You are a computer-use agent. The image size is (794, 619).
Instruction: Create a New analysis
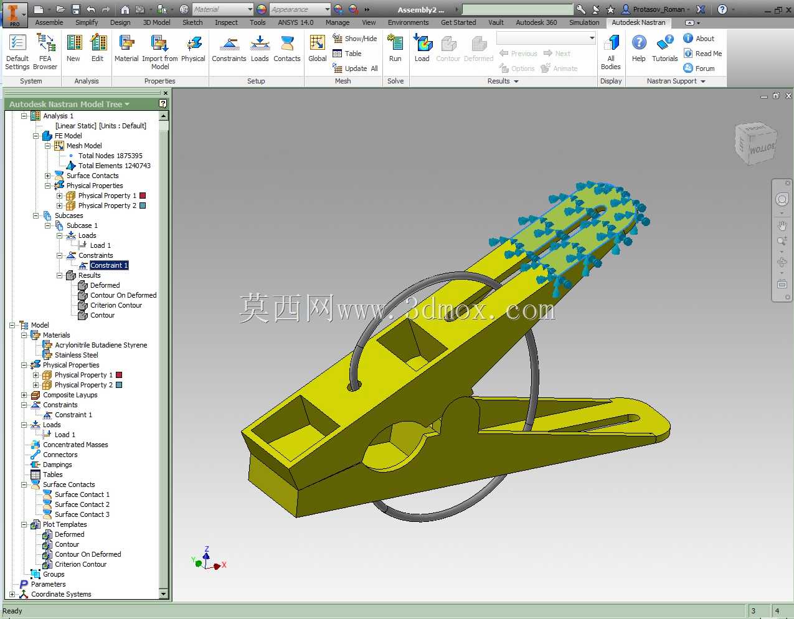[x=73, y=49]
